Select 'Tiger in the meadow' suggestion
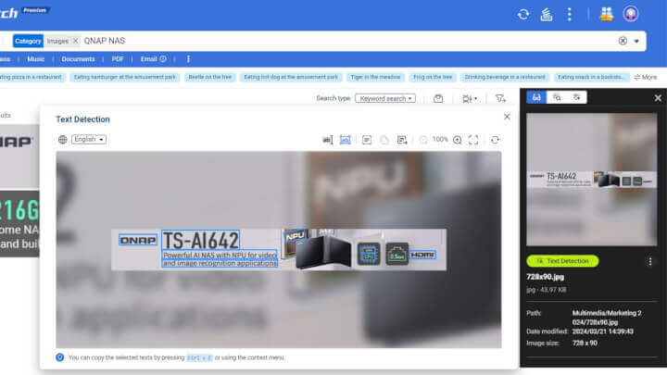The height and width of the screenshot is (375, 667). pyautogui.click(x=375, y=77)
